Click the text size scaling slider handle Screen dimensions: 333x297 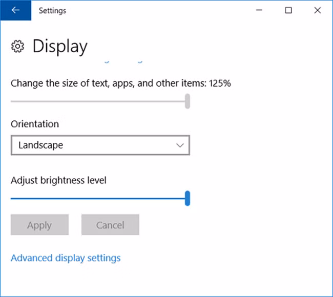click(188, 101)
